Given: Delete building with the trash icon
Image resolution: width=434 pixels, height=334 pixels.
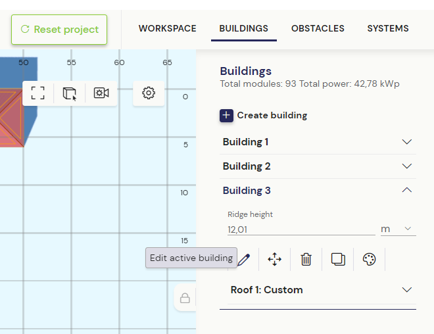Looking at the screenshot, I should pos(306,259).
